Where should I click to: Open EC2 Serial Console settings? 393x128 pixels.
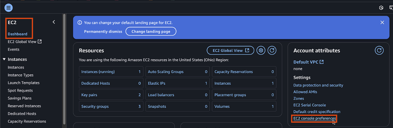(x=309, y=105)
